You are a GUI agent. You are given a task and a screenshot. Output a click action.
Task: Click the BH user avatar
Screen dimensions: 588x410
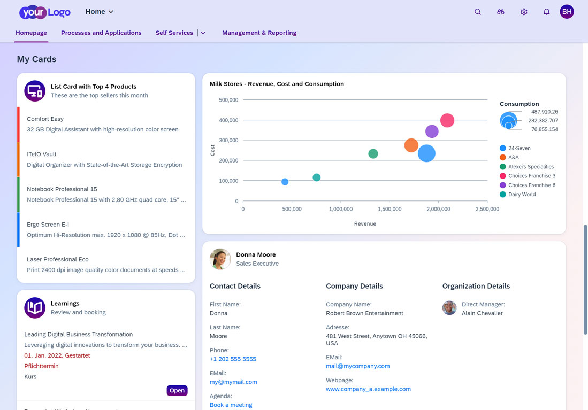(x=567, y=12)
